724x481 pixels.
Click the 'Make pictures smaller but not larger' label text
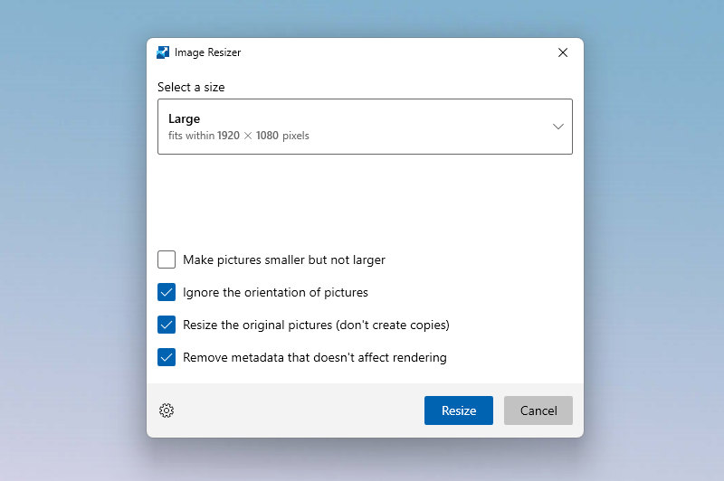coord(283,259)
